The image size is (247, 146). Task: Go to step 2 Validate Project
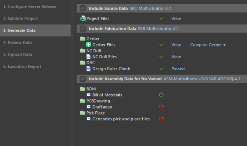pyautogui.click(x=20, y=18)
